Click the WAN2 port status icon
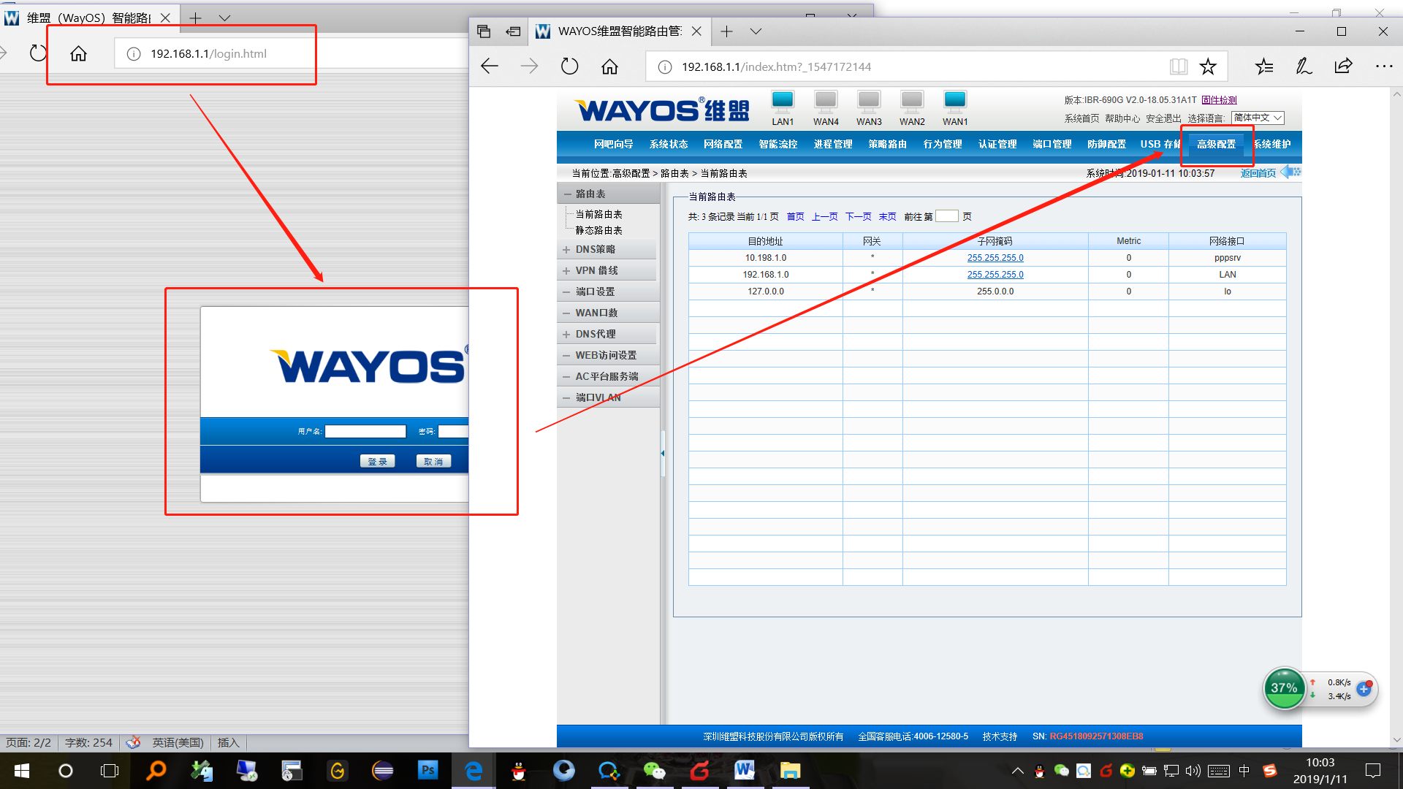 click(x=912, y=101)
